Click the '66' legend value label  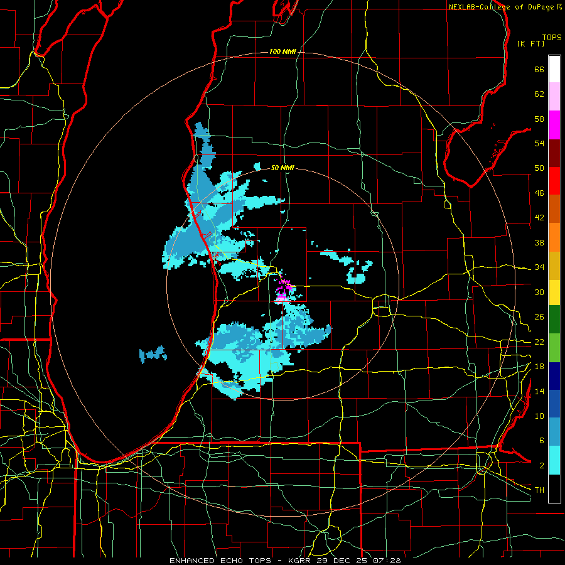(x=539, y=70)
